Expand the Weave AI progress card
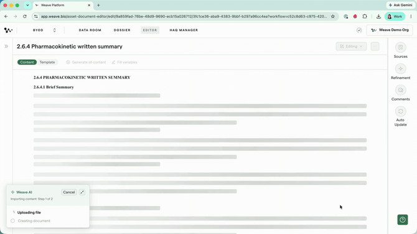 click(82, 192)
